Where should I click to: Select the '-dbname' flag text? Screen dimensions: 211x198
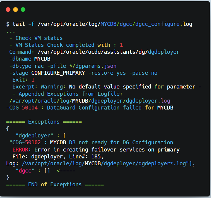[x=20, y=59]
